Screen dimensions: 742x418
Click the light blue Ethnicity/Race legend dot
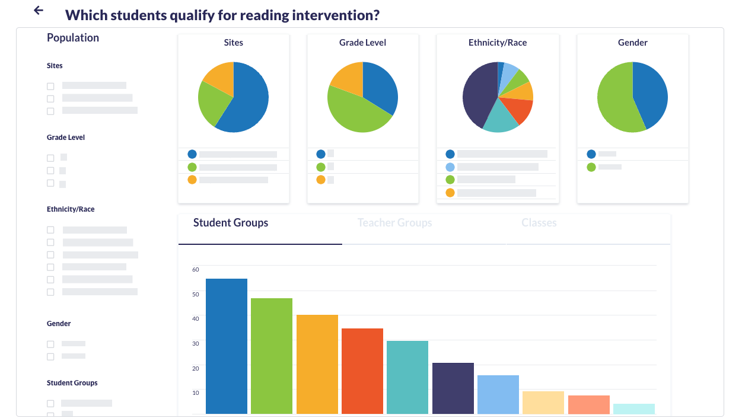pyautogui.click(x=450, y=167)
